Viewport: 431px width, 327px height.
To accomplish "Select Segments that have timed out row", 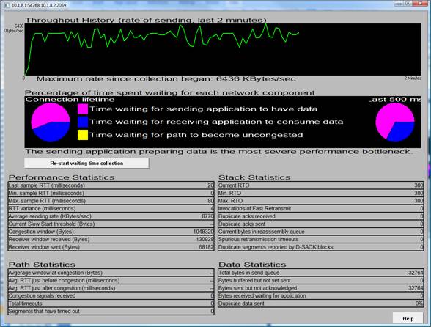I will pos(111,312).
